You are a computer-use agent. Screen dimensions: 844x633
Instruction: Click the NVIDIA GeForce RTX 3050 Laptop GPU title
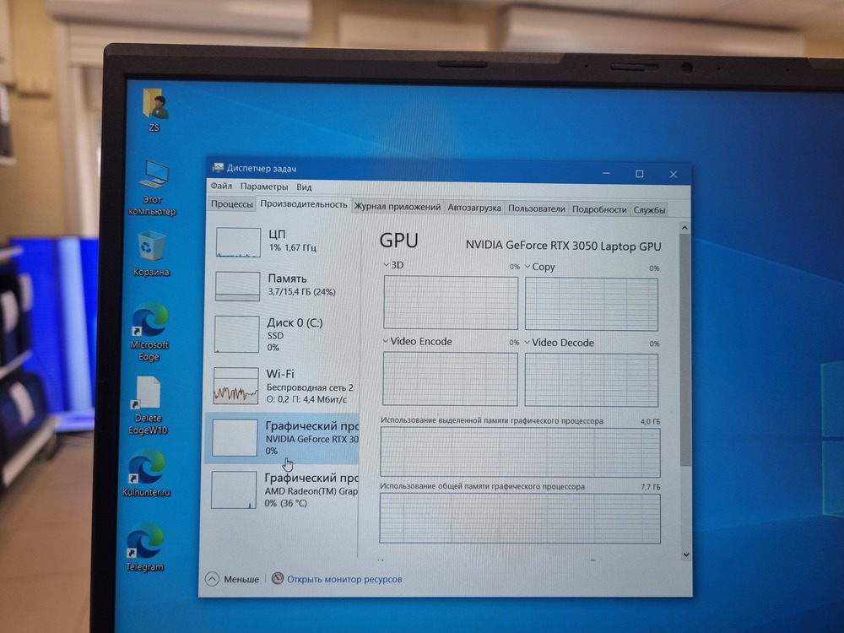563,246
